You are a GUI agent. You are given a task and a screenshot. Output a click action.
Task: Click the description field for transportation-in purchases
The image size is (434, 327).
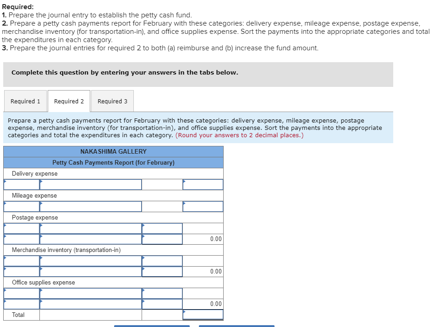90,261
